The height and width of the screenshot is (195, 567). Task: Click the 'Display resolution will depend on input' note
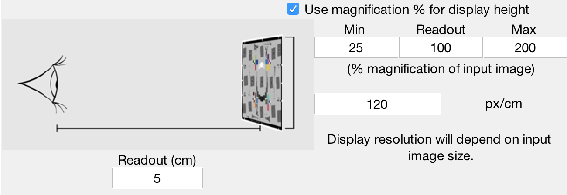439,140
